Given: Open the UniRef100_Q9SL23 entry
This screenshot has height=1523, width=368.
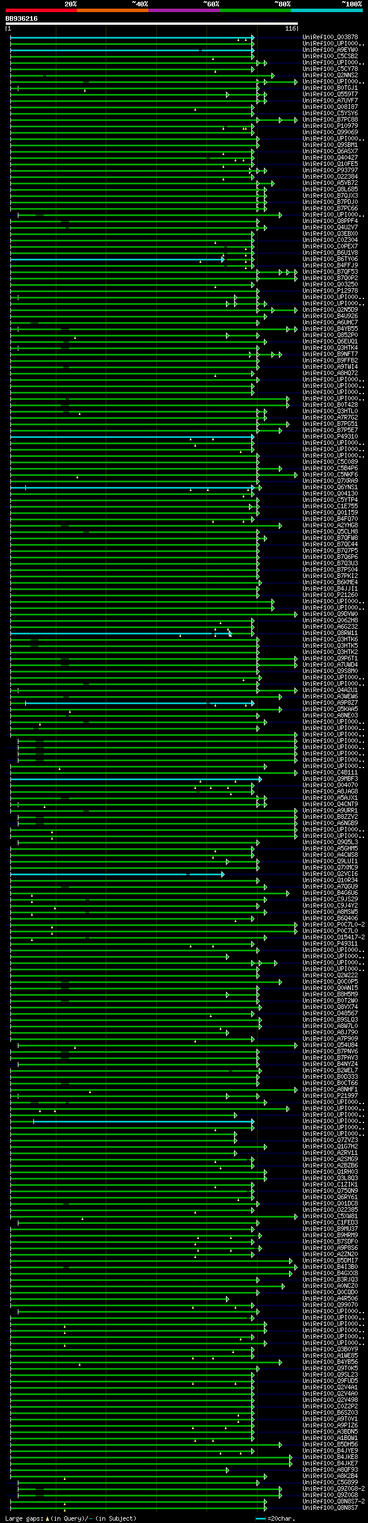Looking at the screenshot, I should (330, 1374).
